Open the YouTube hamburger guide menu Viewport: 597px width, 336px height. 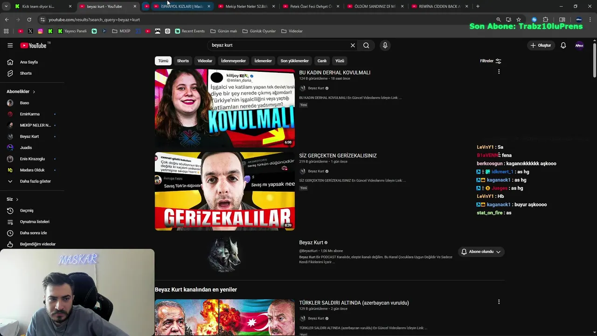coord(10,45)
